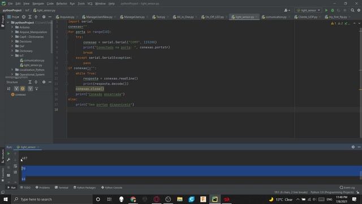Open the wrench settings in Run panel
This screenshot has height=204, width=362.
coord(8,160)
